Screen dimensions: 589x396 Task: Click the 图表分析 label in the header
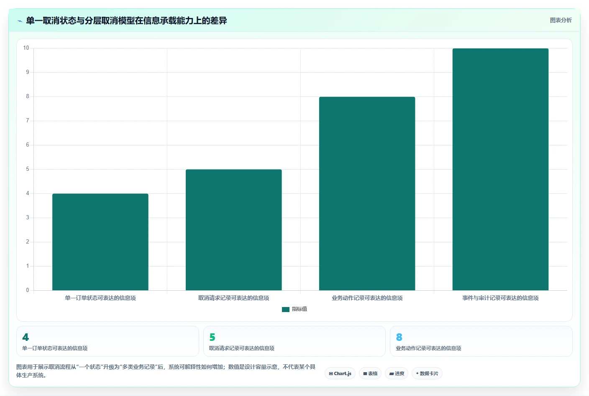[561, 20]
